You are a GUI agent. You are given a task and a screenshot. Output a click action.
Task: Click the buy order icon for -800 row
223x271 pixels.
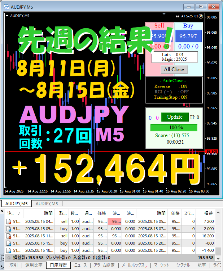tap(9, 244)
